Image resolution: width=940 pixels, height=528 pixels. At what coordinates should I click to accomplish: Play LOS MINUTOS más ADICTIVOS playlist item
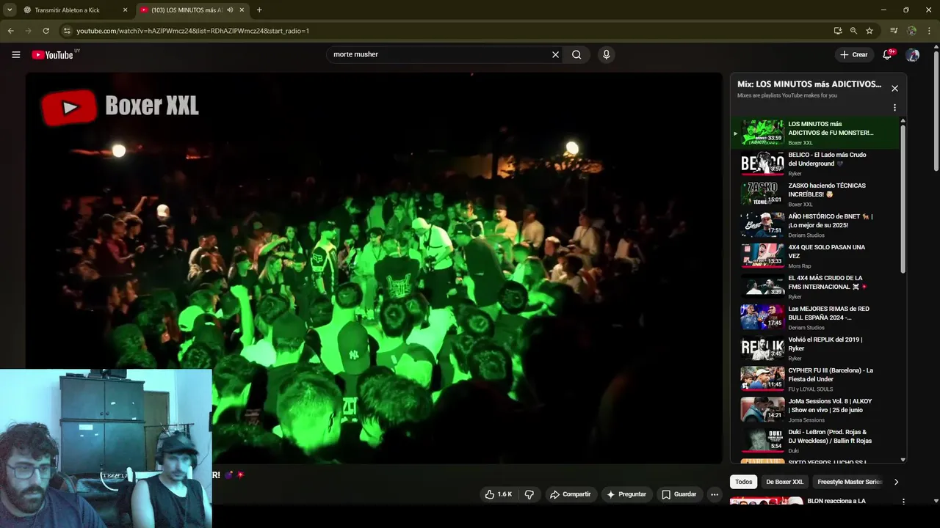point(815,133)
